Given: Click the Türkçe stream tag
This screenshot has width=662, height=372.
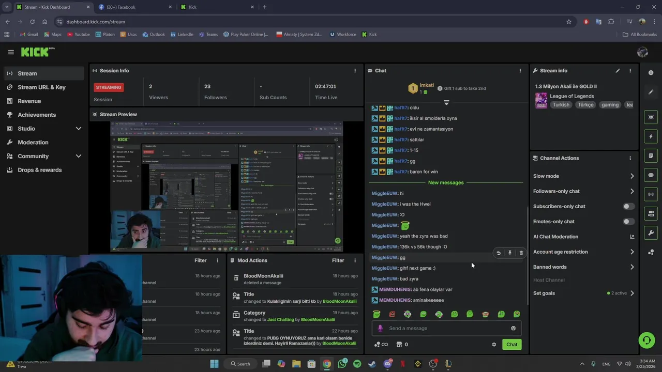Looking at the screenshot, I should (585, 105).
